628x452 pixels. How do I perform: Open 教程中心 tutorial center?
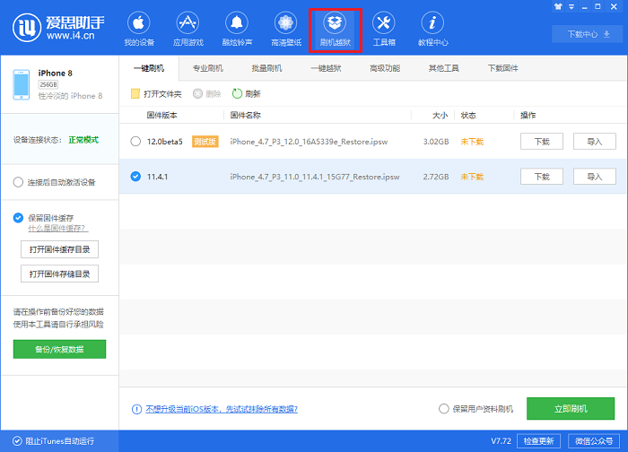pos(432,30)
